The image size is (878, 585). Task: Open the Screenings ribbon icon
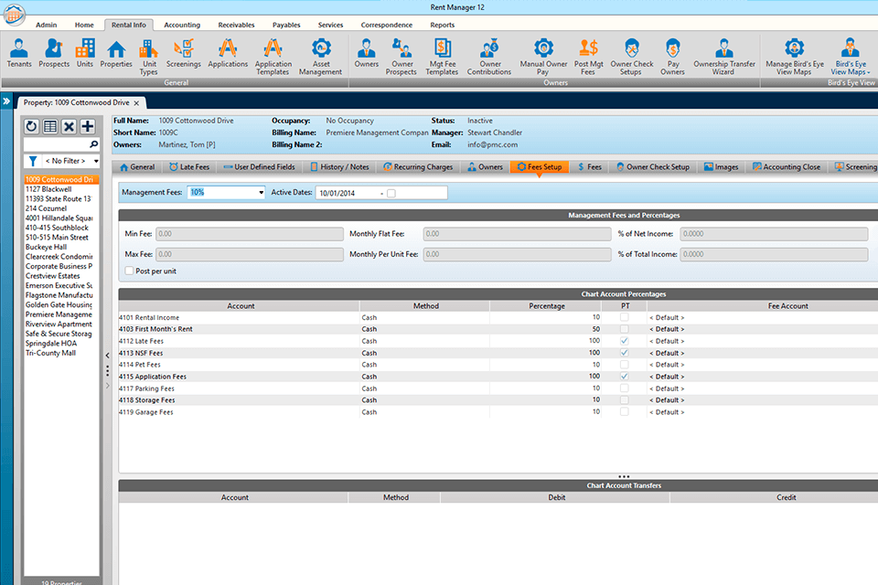(x=183, y=53)
